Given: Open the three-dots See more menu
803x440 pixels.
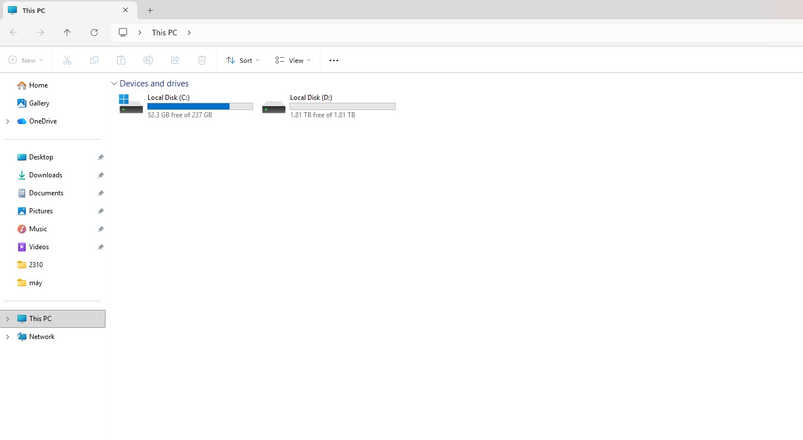Looking at the screenshot, I should 334,60.
